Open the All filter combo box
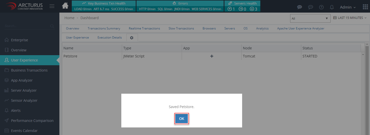 310,18
